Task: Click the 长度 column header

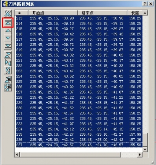Action: (x=135, y=13)
